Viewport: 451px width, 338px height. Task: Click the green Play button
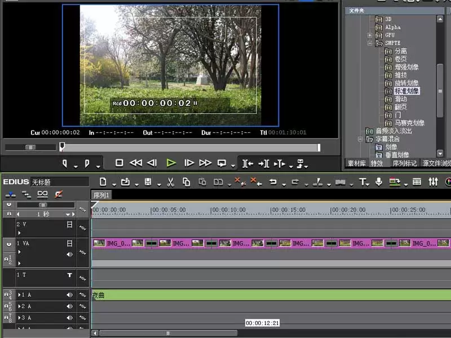[171, 163]
